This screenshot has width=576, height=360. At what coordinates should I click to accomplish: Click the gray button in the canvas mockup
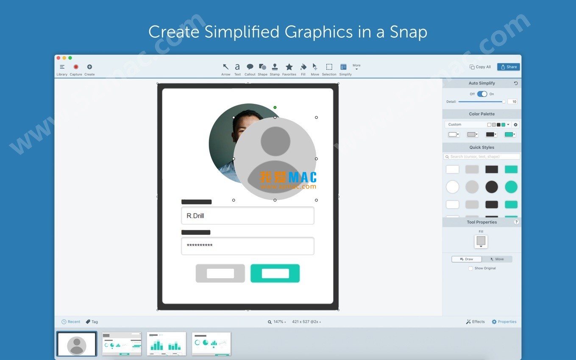coord(220,273)
